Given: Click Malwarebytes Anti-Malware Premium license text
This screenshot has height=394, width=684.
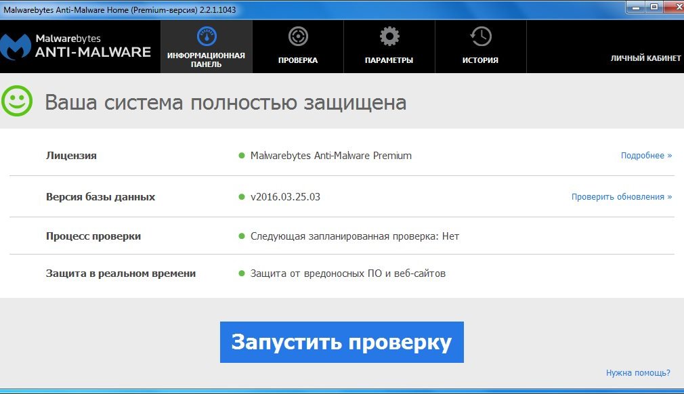Looking at the screenshot, I should [x=330, y=156].
